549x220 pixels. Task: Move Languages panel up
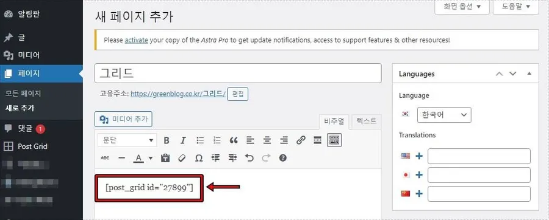pyautogui.click(x=500, y=74)
